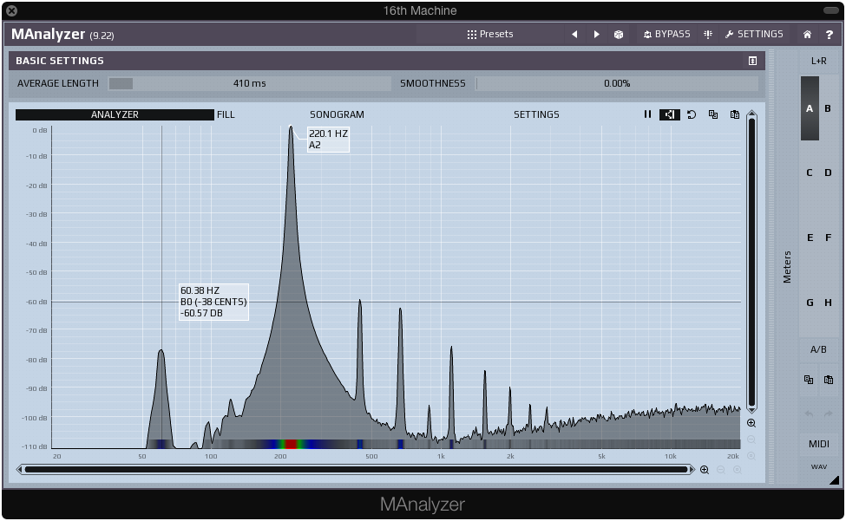Expand the Meters side panel
This screenshot has height=521, width=846.
tap(786, 267)
